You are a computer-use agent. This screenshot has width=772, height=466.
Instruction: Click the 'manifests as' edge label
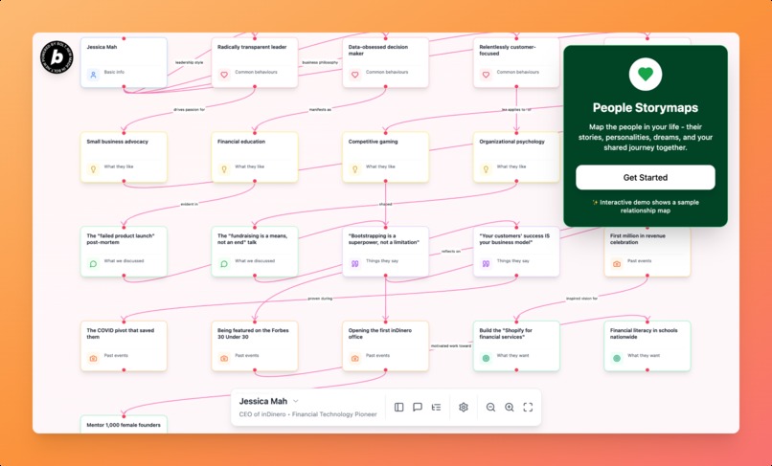[x=320, y=110]
